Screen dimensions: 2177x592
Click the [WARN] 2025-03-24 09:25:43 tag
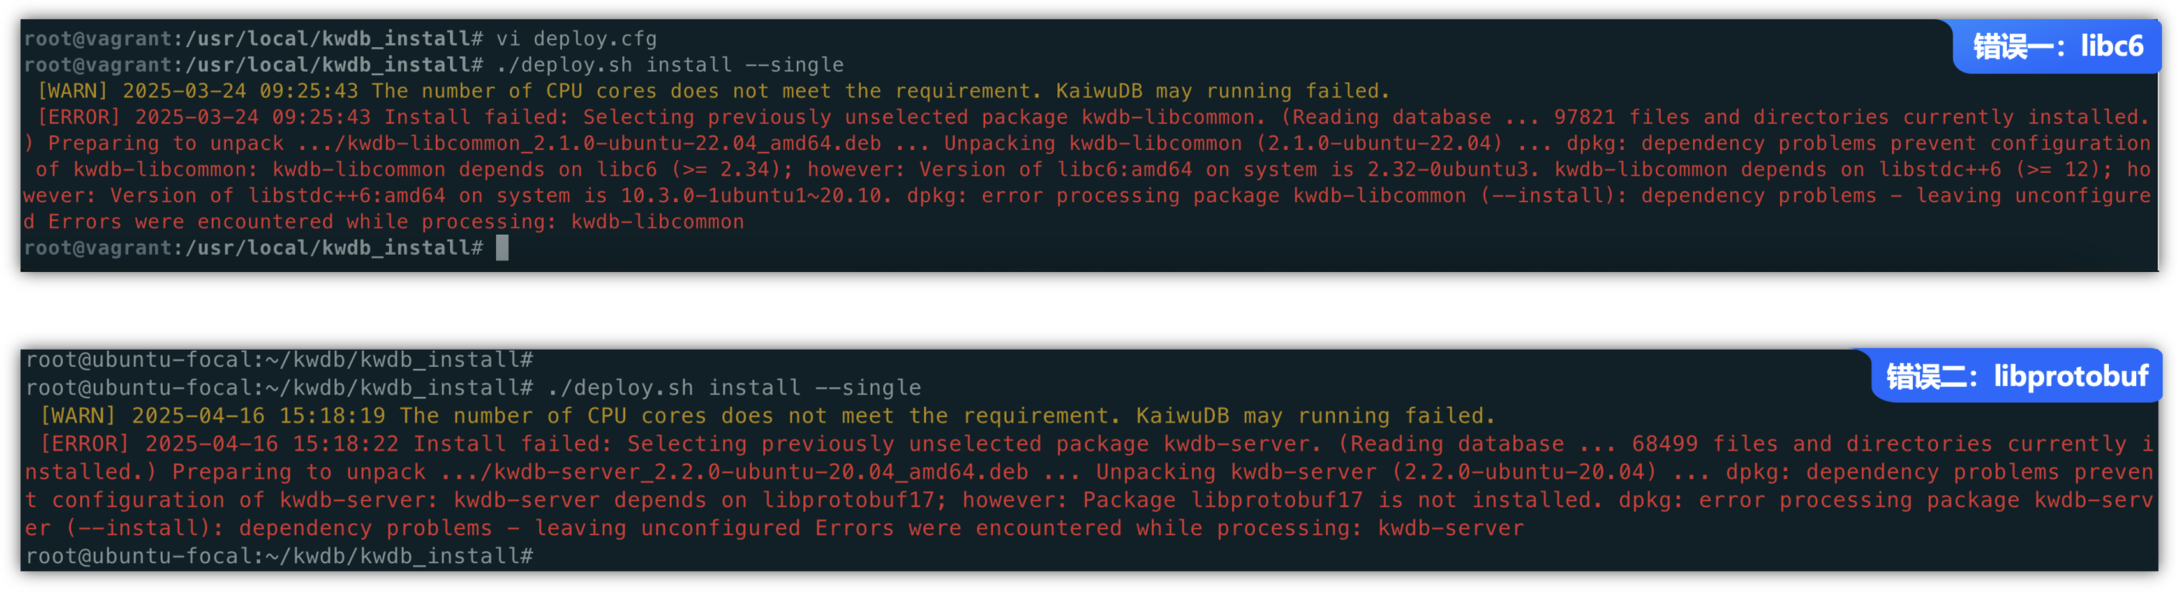[x=198, y=91]
